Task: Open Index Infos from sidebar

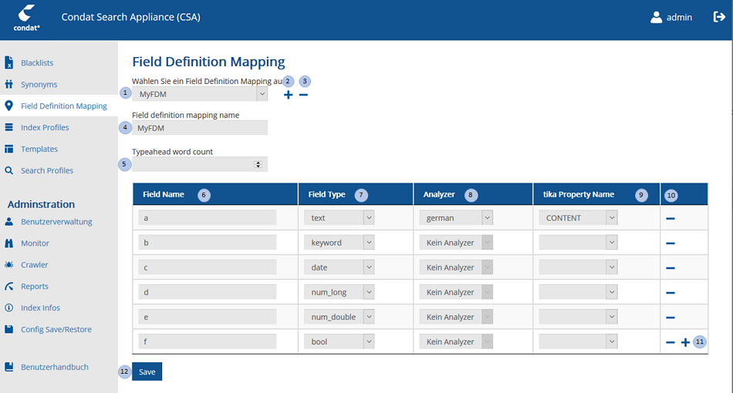Action: tap(40, 307)
